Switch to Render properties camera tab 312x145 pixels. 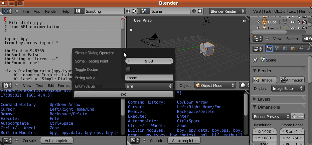[x=269, y=49]
